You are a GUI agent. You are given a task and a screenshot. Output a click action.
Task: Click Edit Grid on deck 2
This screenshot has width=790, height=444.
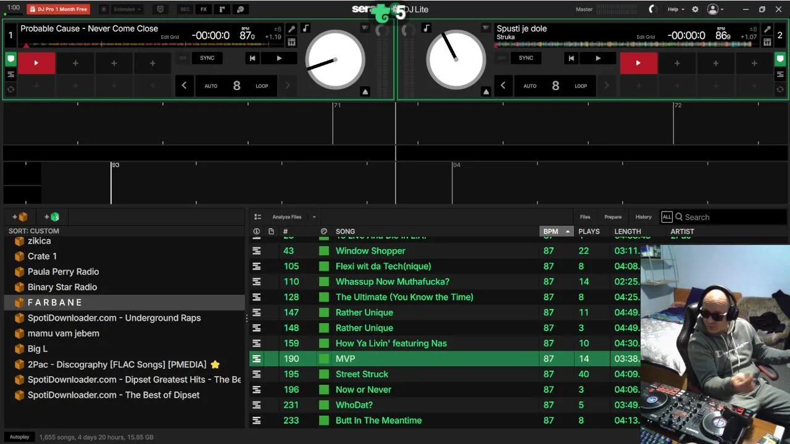point(646,37)
